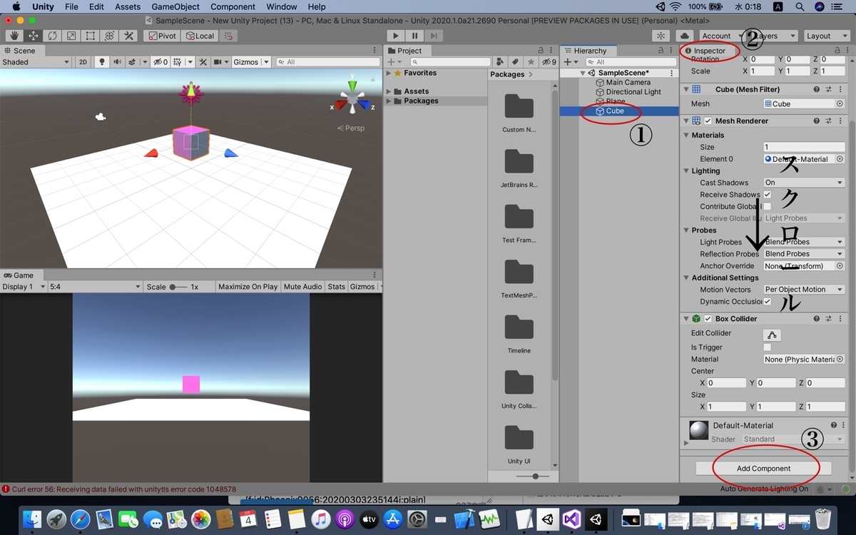Open Box Collider preset settings icon

point(829,319)
